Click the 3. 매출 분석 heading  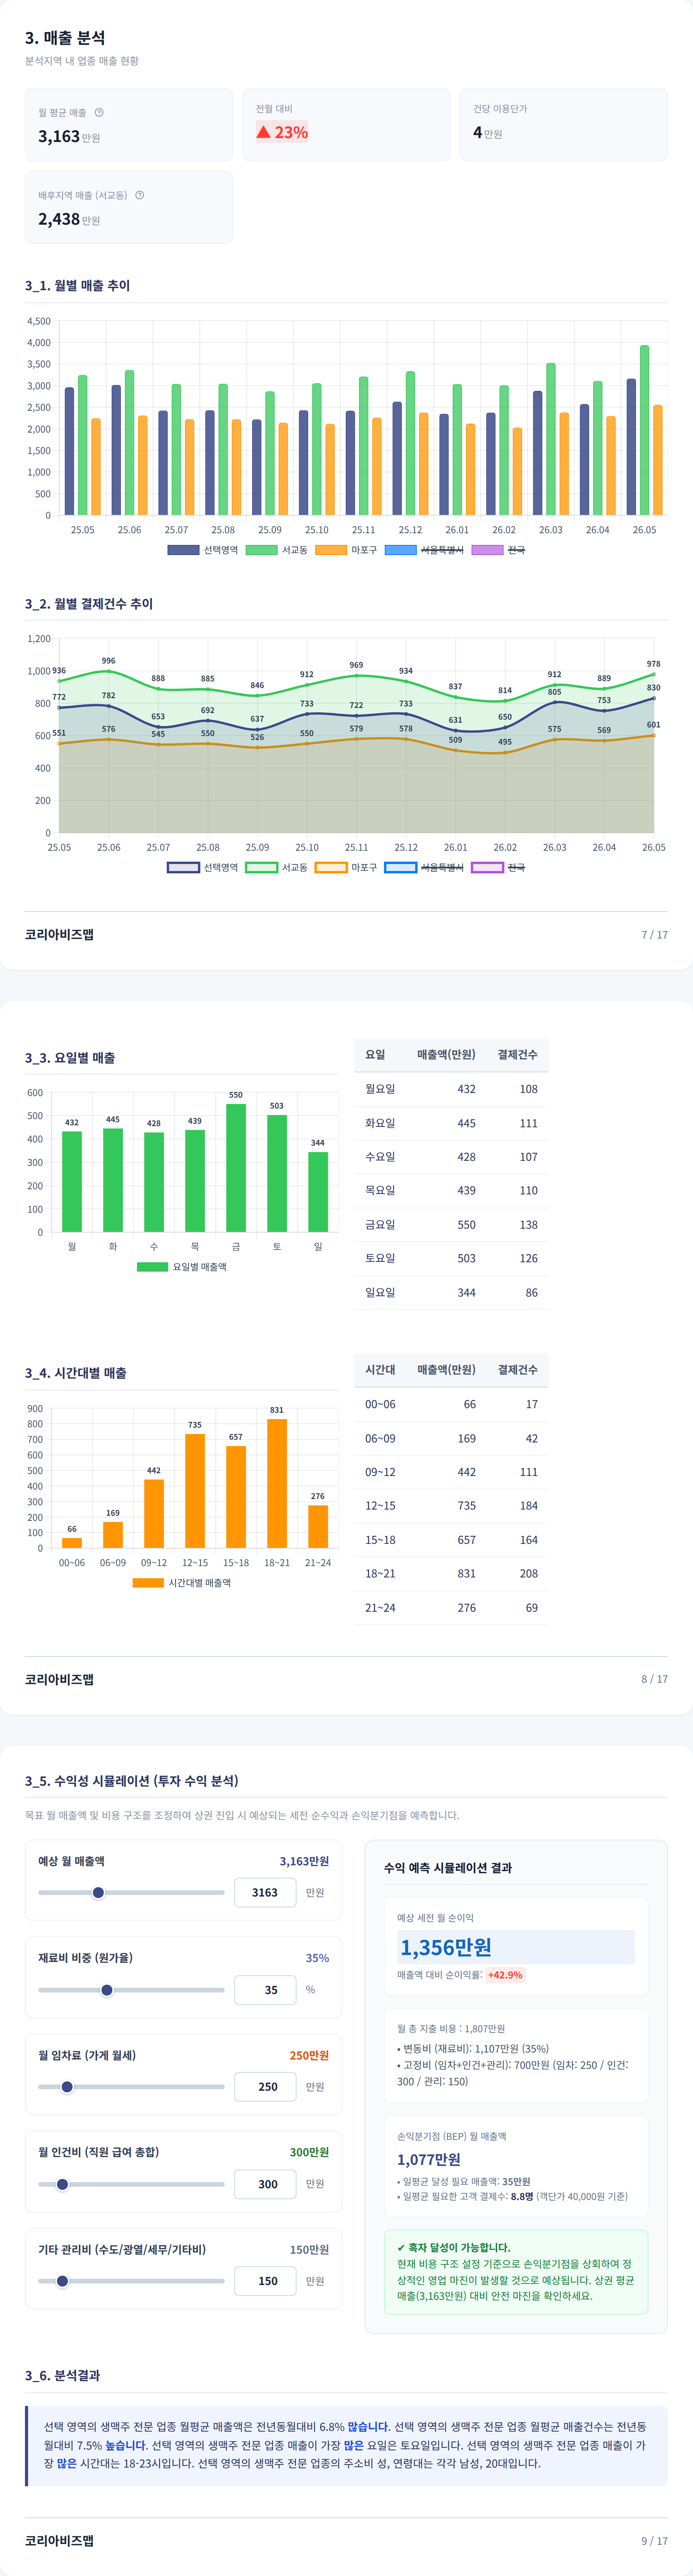[x=65, y=37]
